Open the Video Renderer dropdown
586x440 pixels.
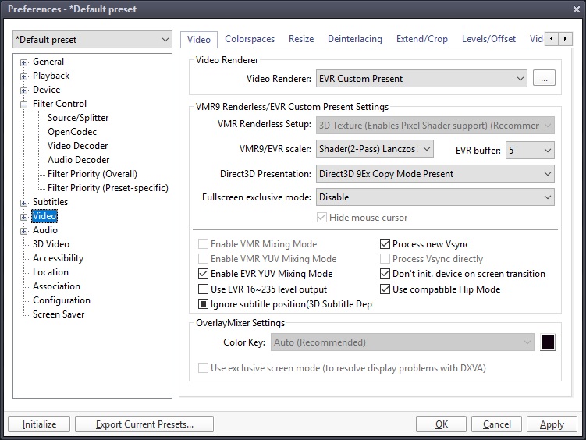click(421, 79)
